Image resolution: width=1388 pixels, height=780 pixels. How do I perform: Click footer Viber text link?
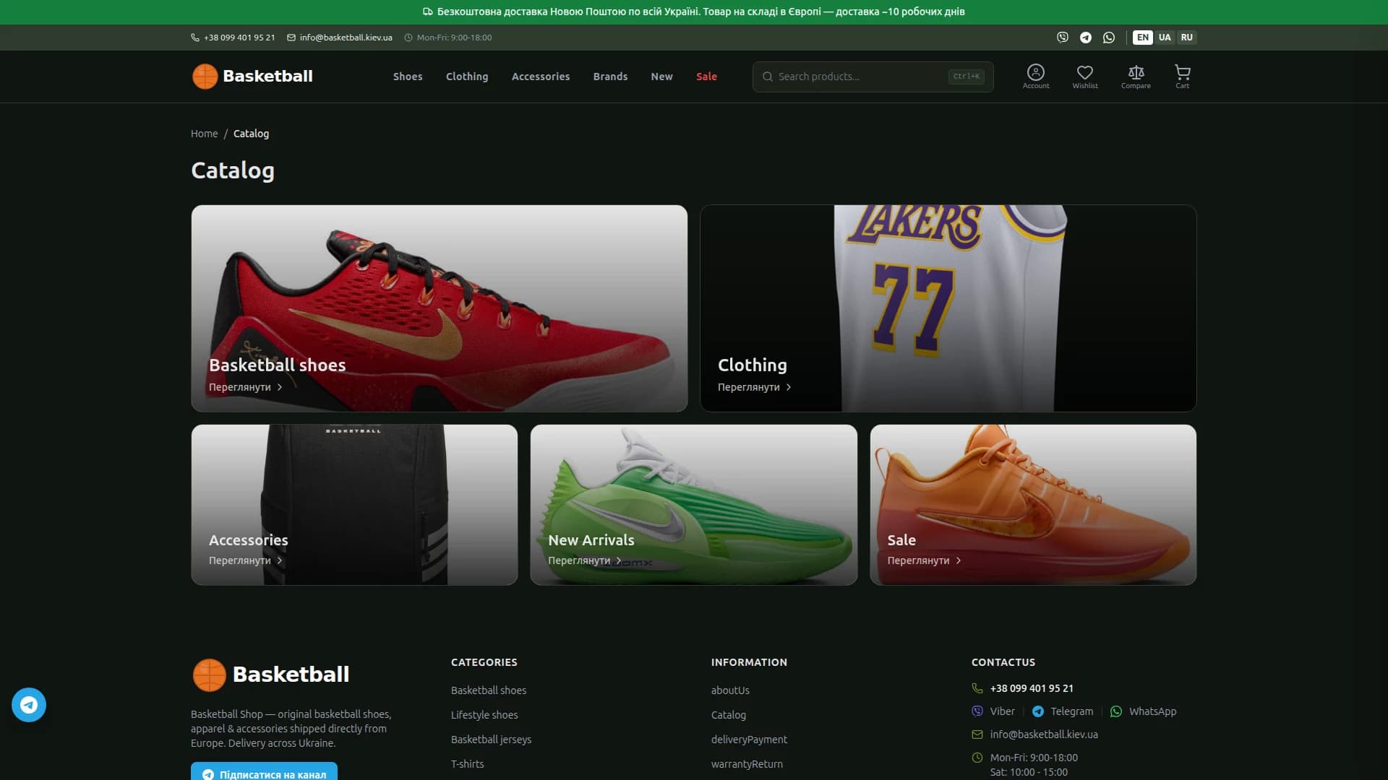(x=1002, y=711)
